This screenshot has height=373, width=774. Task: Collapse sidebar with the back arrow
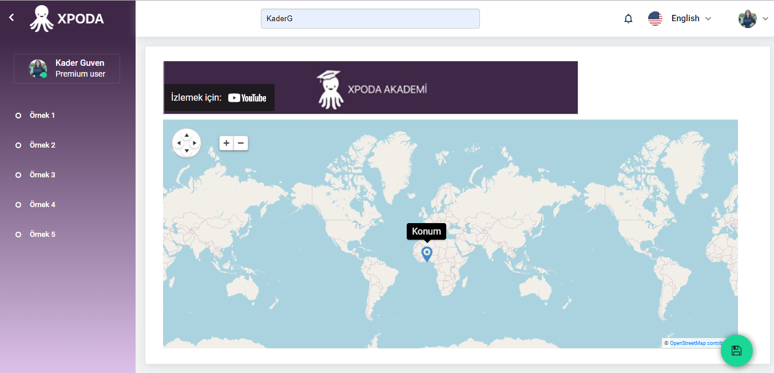coord(11,18)
